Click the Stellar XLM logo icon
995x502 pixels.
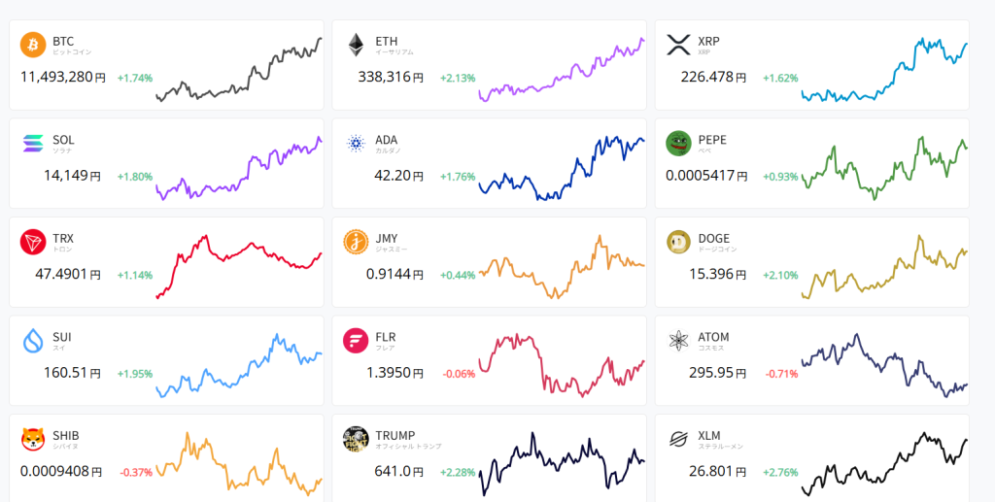[x=678, y=440]
